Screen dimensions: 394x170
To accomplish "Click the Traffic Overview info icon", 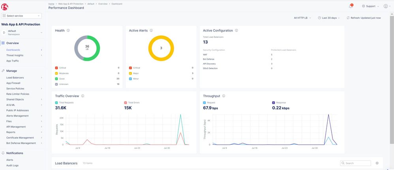I will [83, 96].
